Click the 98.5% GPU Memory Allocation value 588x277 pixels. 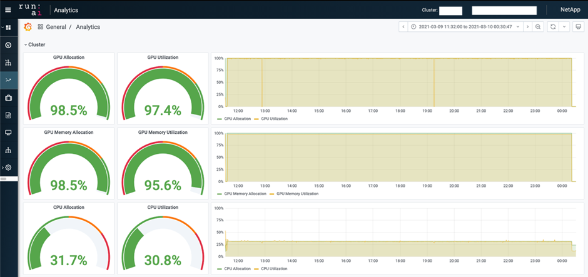click(x=69, y=185)
